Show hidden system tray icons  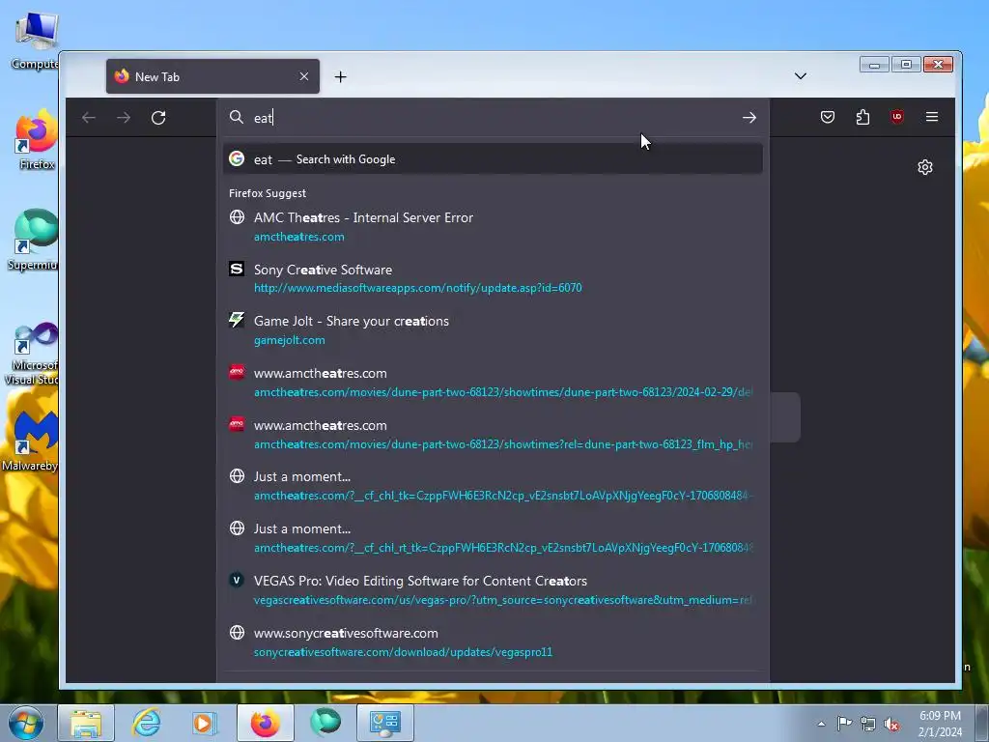coord(821,724)
